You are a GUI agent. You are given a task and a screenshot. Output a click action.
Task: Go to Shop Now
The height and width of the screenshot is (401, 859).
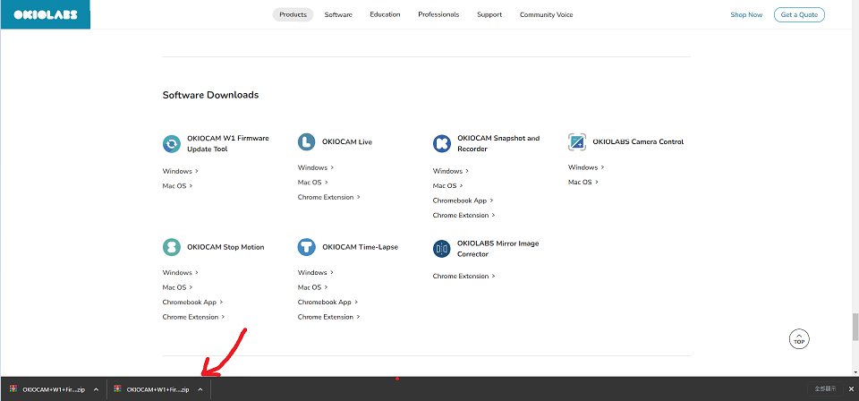click(x=746, y=15)
